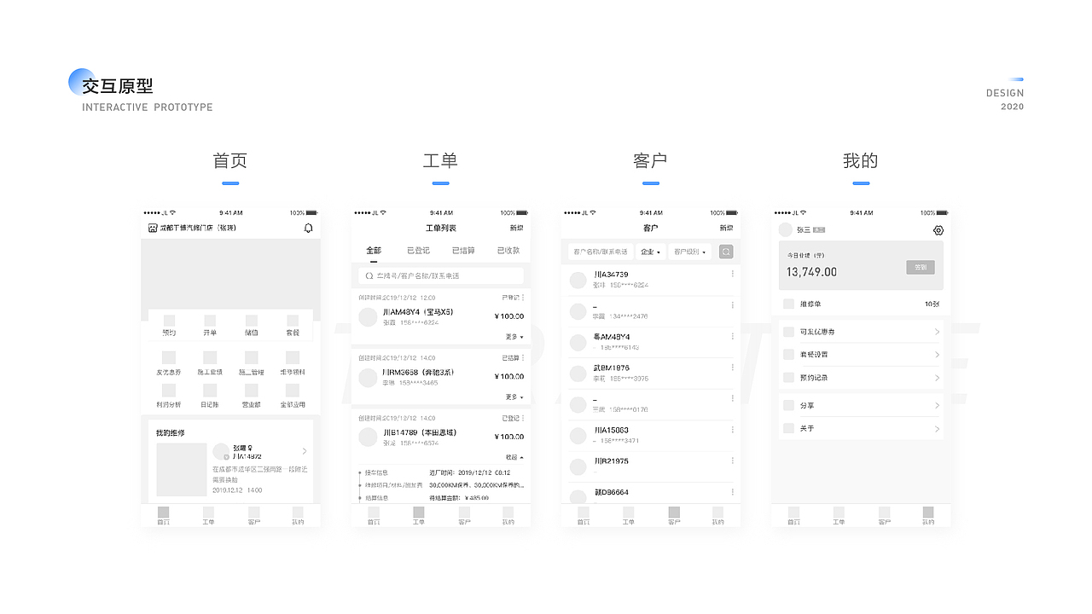
Task: Open the 关于 row on the 我的 screen
Action: pyautogui.click(x=862, y=429)
